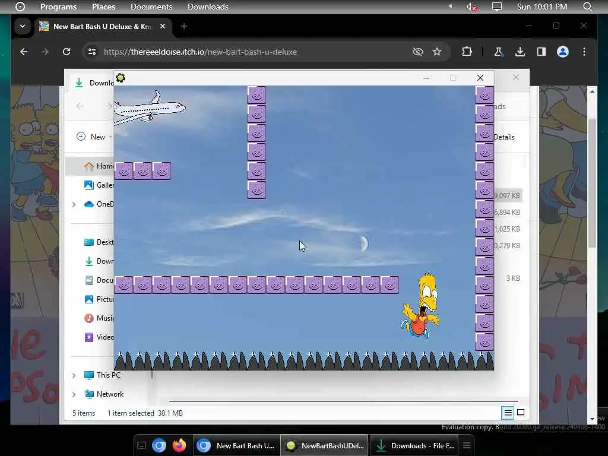Screen dimensions: 608x456
Task: Select the New Bart Bash U Deluxe tab
Action: coord(102,26)
